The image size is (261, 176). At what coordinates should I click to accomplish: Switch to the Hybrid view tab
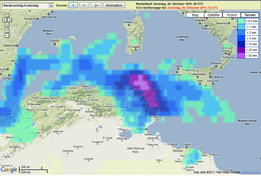[x=232, y=15]
